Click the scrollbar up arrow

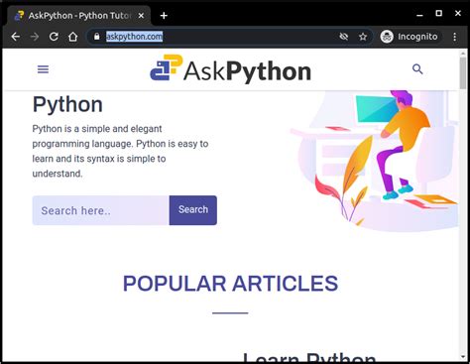463,53
